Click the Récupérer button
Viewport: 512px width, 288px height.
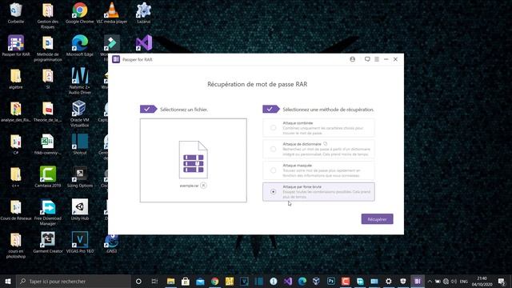377,219
